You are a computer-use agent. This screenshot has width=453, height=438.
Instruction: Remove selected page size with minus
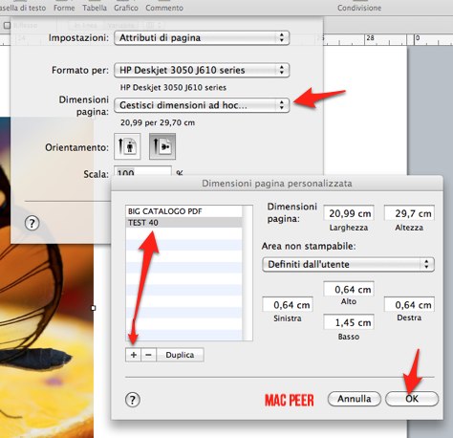[x=149, y=355]
